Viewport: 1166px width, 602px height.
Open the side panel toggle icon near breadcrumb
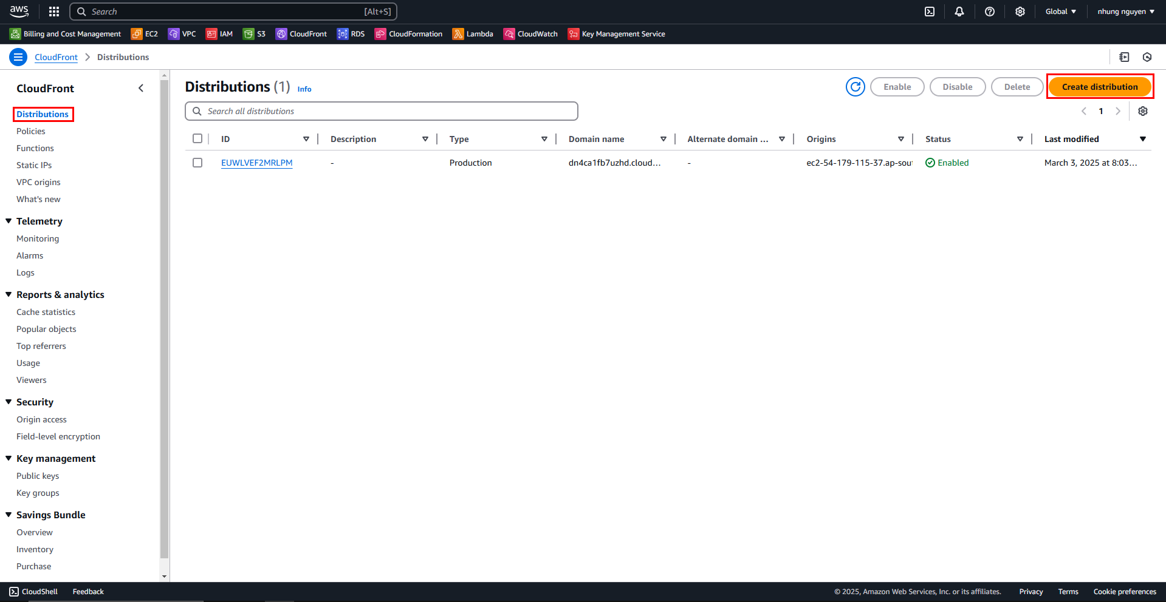point(1124,57)
